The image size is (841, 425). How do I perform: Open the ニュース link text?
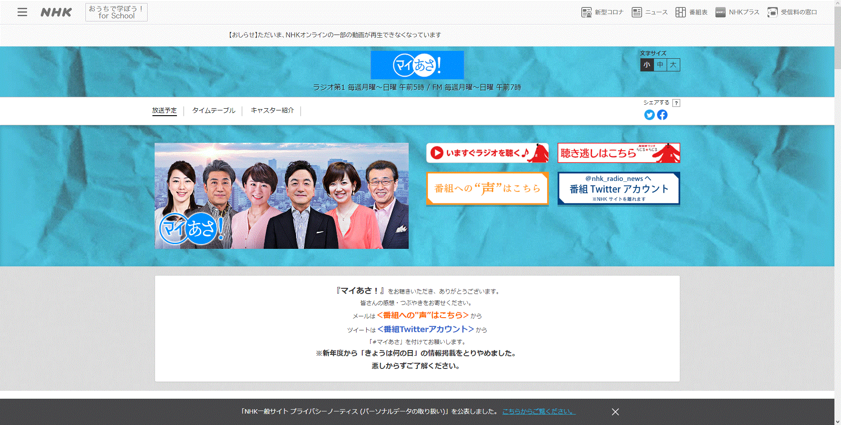656,12
